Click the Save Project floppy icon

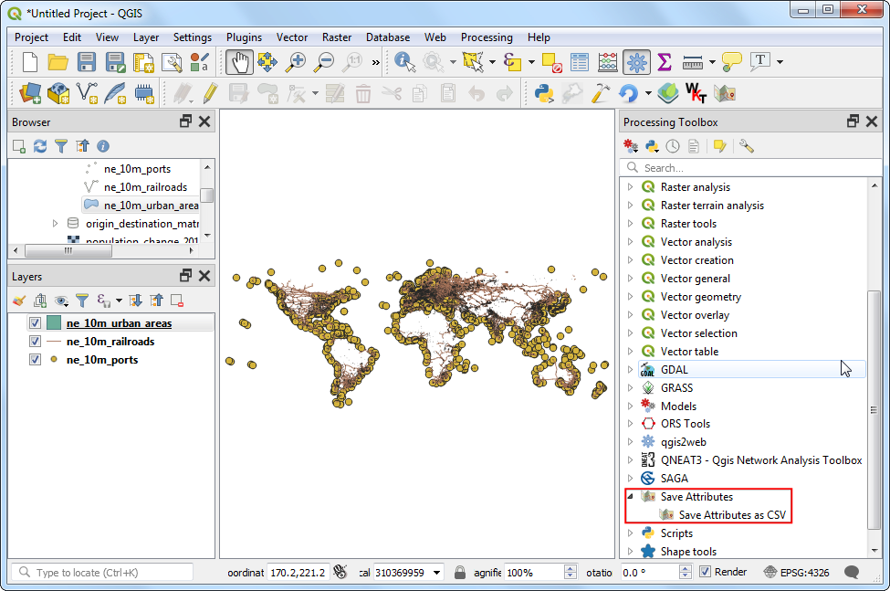click(x=87, y=62)
